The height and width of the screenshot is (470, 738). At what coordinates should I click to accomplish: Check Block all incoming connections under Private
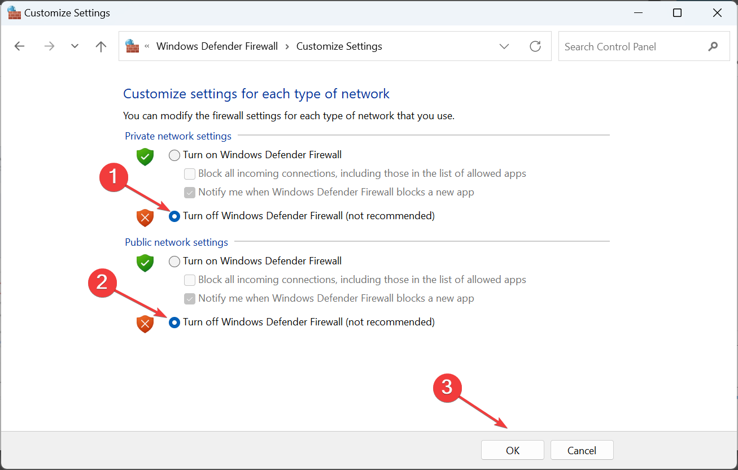pyautogui.click(x=190, y=174)
